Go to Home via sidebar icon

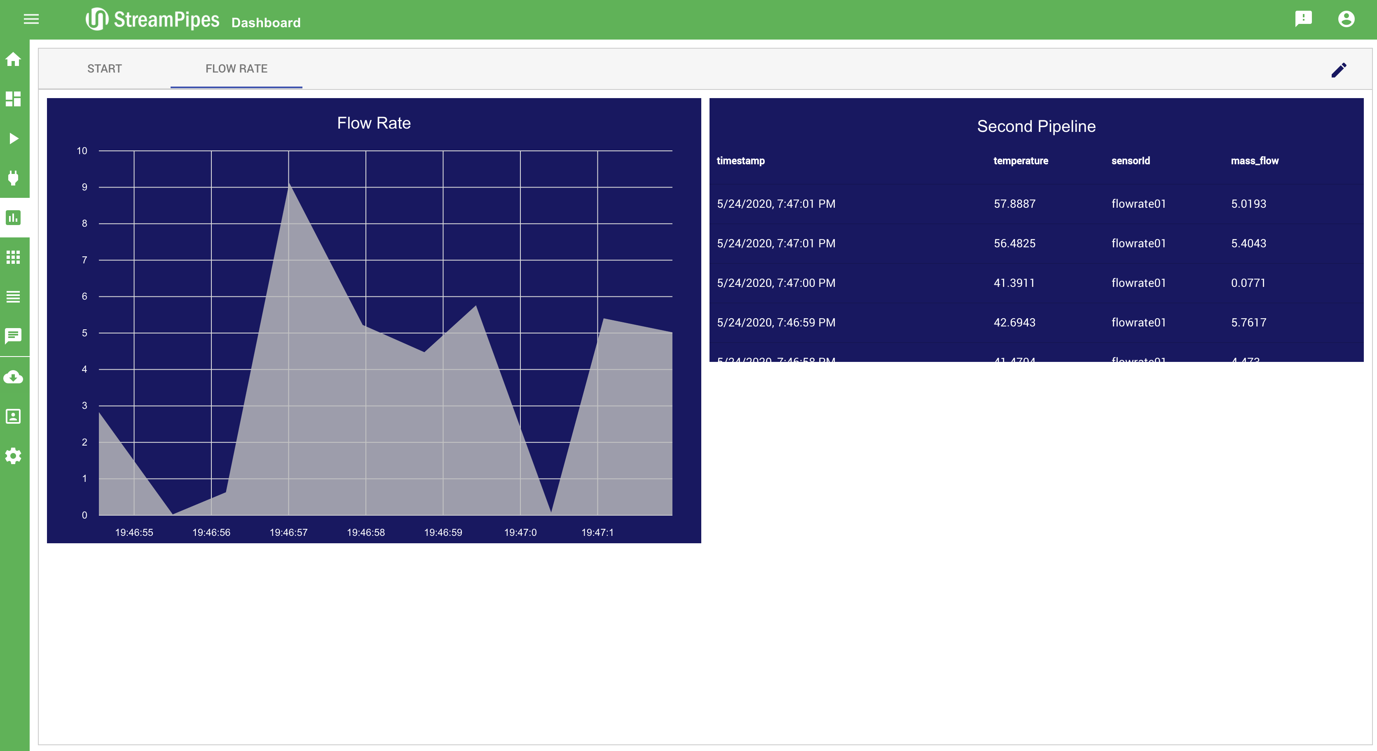[x=13, y=59]
